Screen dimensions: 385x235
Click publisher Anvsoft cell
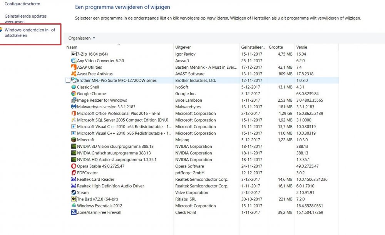click(182, 60)
